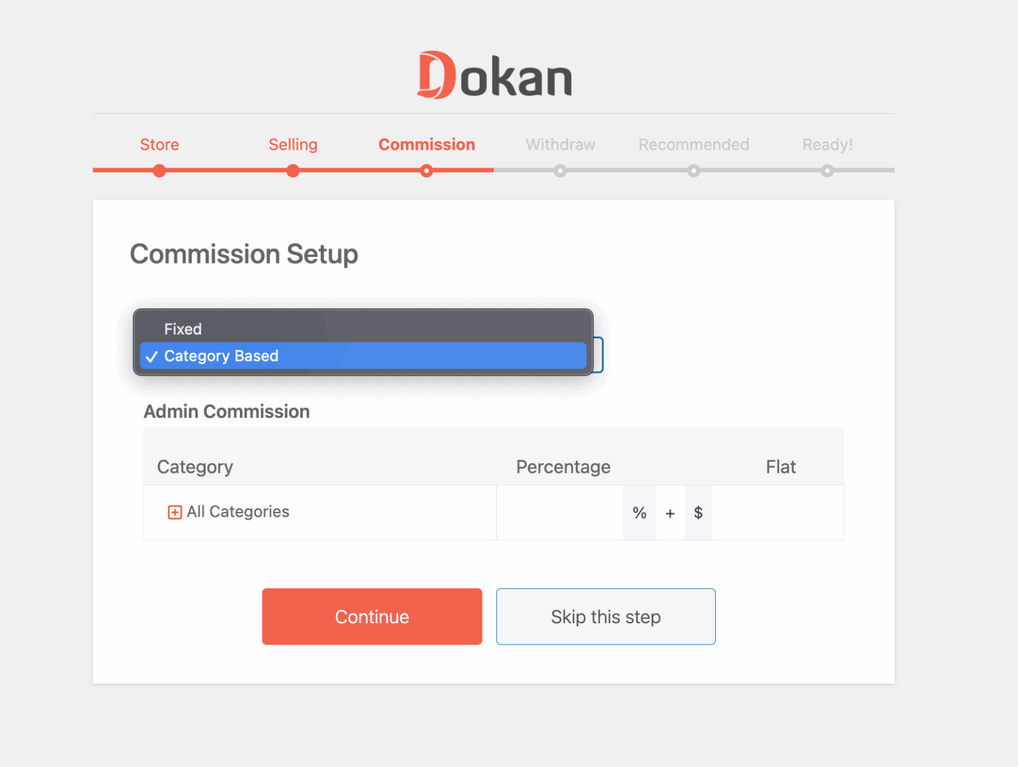Click the orange plus icon next to All Categories
Viewport: 1018px width, 767px height.
[x=174, y=512]
